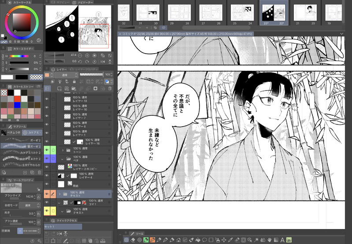Image resolution: width=352 pixels, height=244 pixels.
Task: Select the green Decoration grass tool
Action: [x=289, y=240]
